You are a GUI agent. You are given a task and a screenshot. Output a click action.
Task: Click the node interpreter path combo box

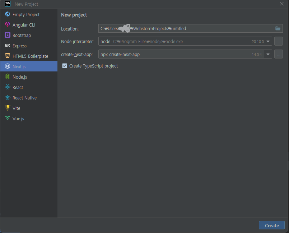(185, 41)
